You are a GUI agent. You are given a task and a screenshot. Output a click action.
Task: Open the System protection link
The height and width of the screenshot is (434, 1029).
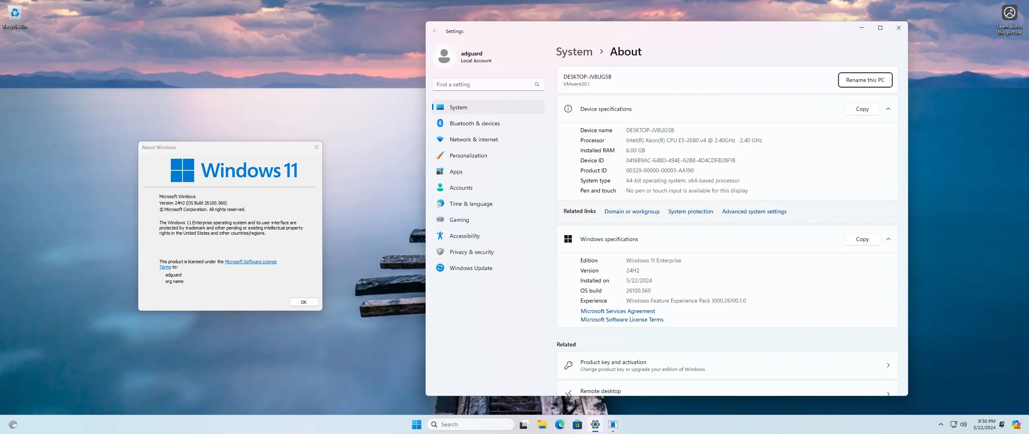[x=690, y=211]
